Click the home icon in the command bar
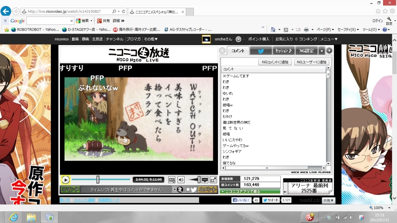This screenshot has height=223, width=397. click(273, 29)
